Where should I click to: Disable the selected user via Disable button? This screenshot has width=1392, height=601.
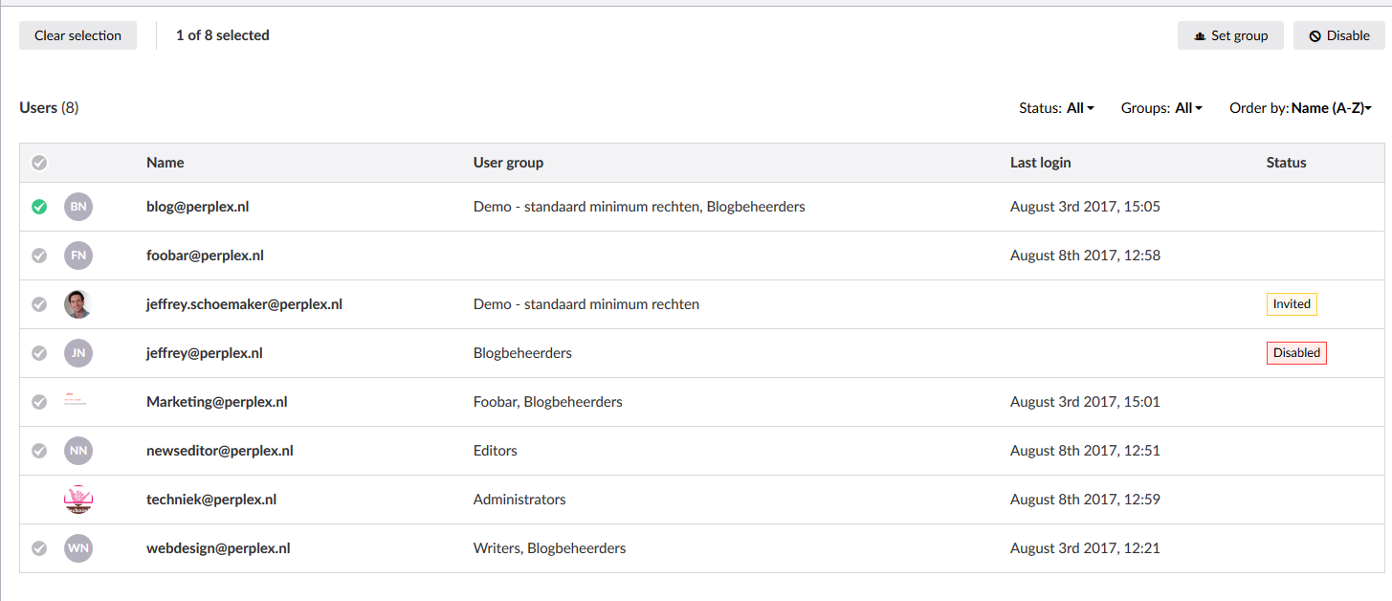tap(1339, 35)
